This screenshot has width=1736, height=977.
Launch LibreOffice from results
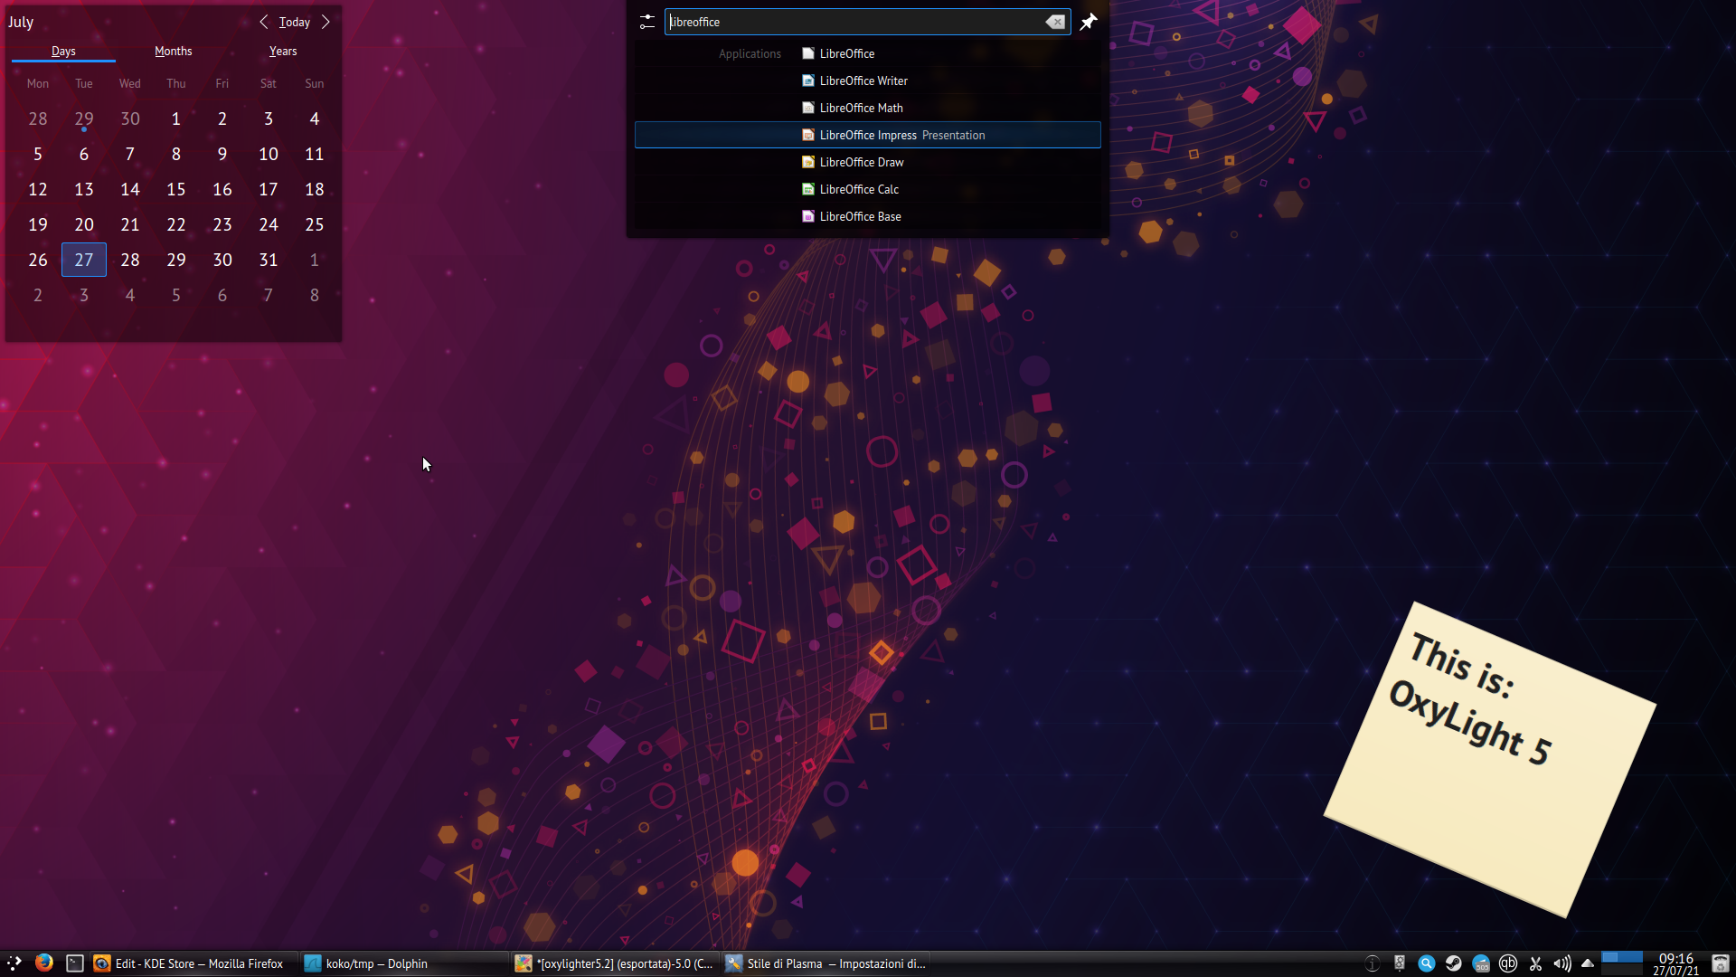(868, 53)
